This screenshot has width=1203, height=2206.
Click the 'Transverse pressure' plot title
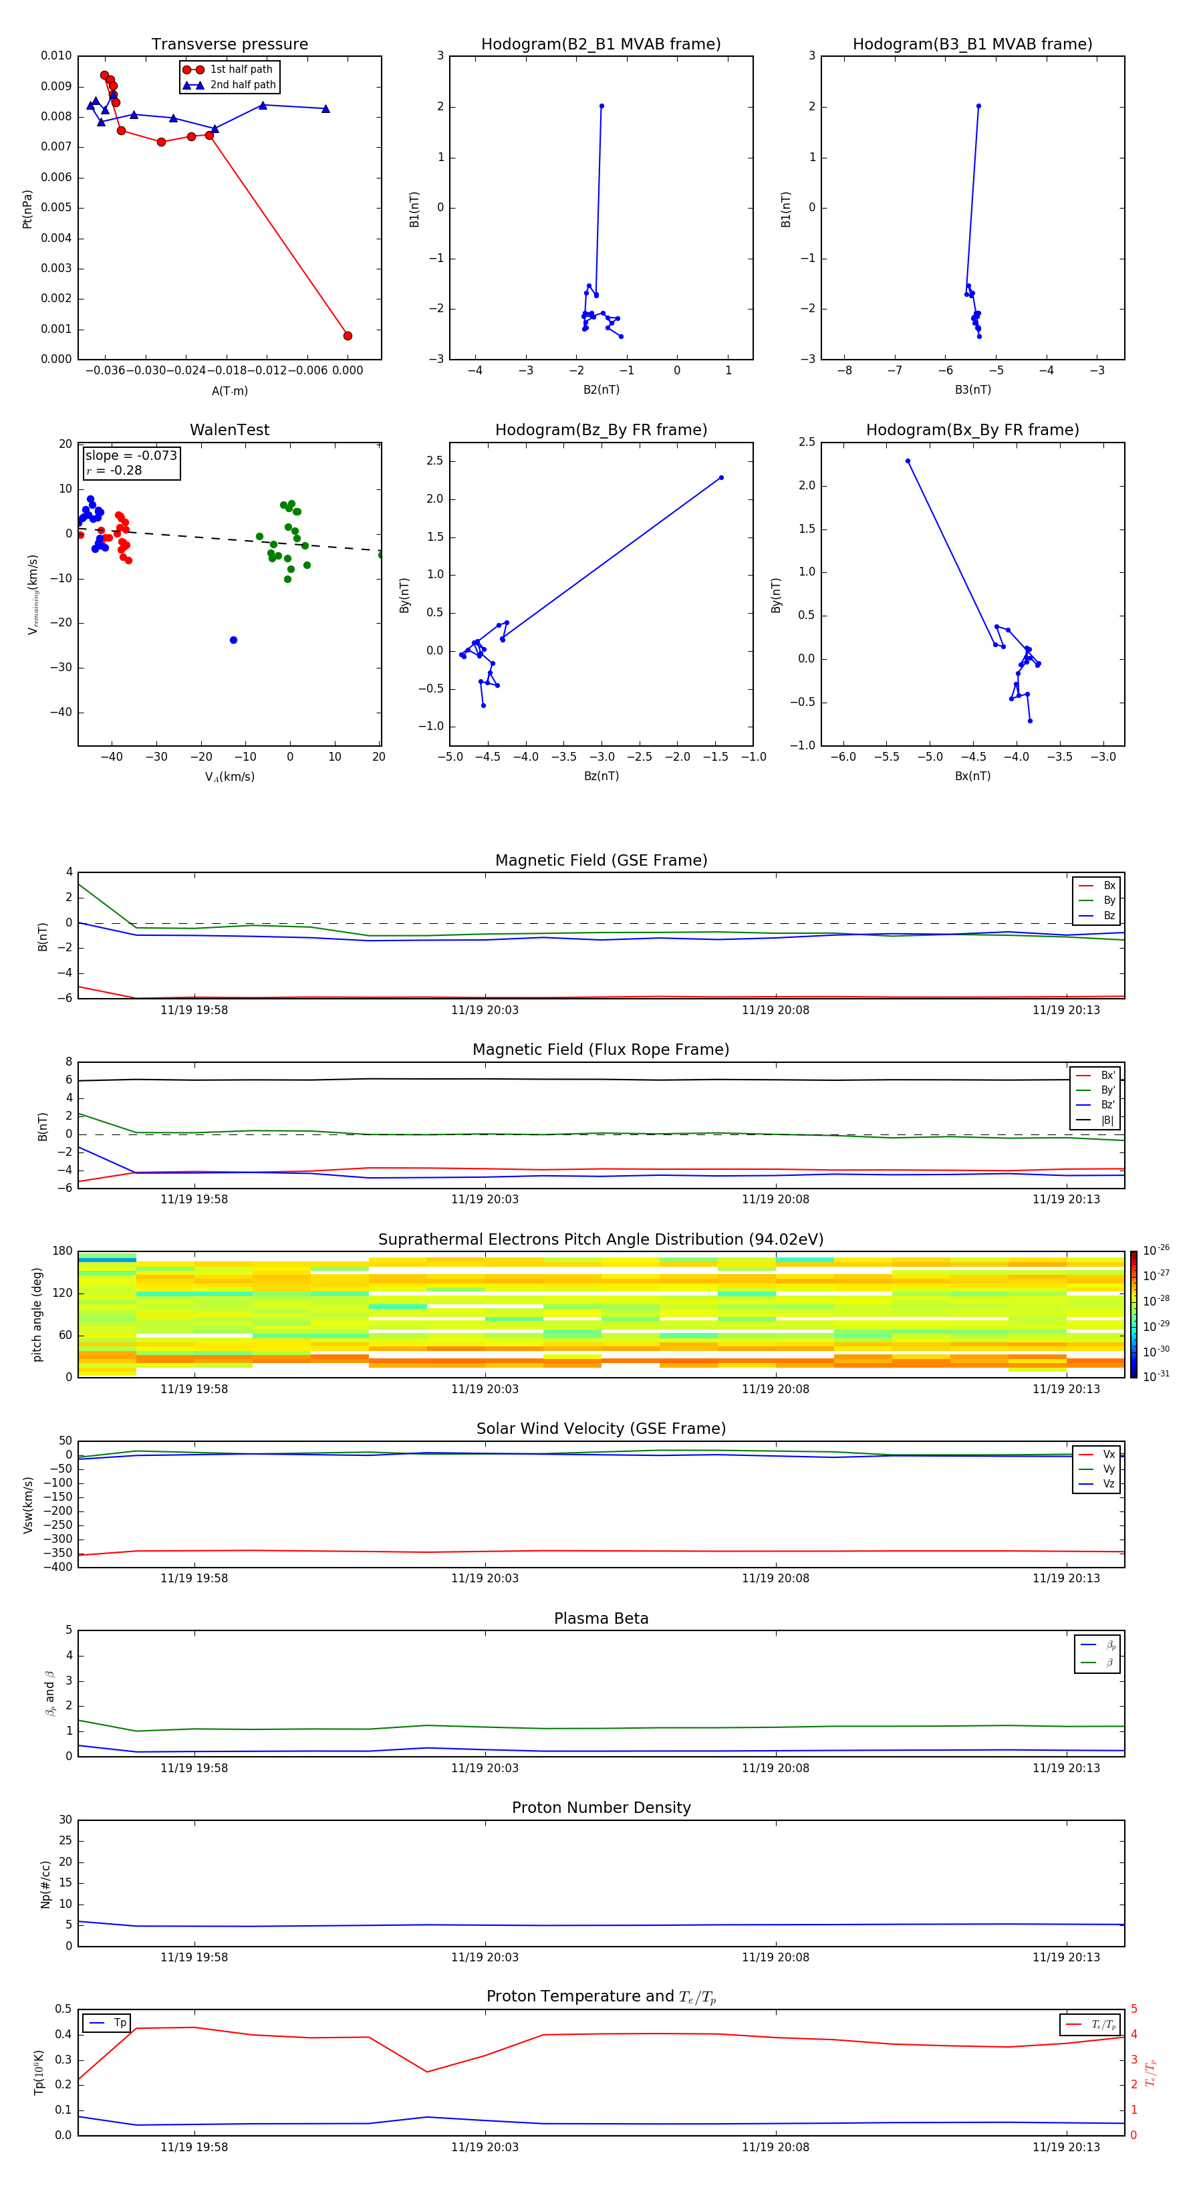[x=229, y=43]
